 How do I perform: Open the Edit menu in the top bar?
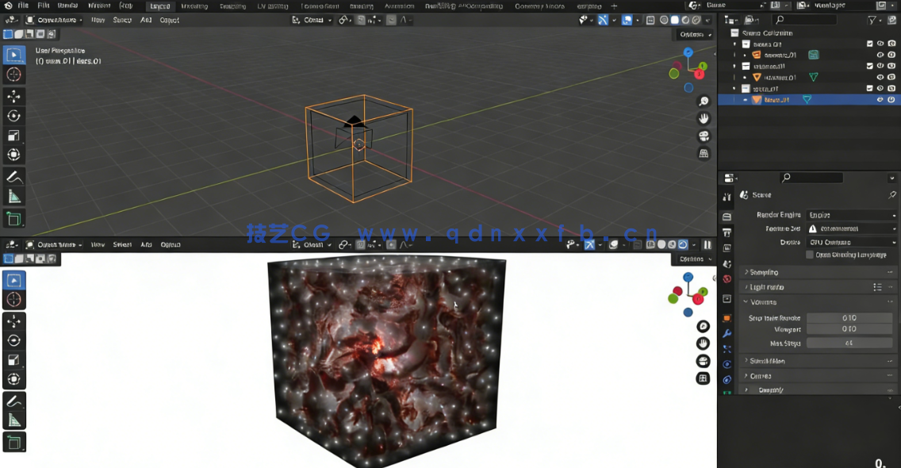click(x=44, y=6)
